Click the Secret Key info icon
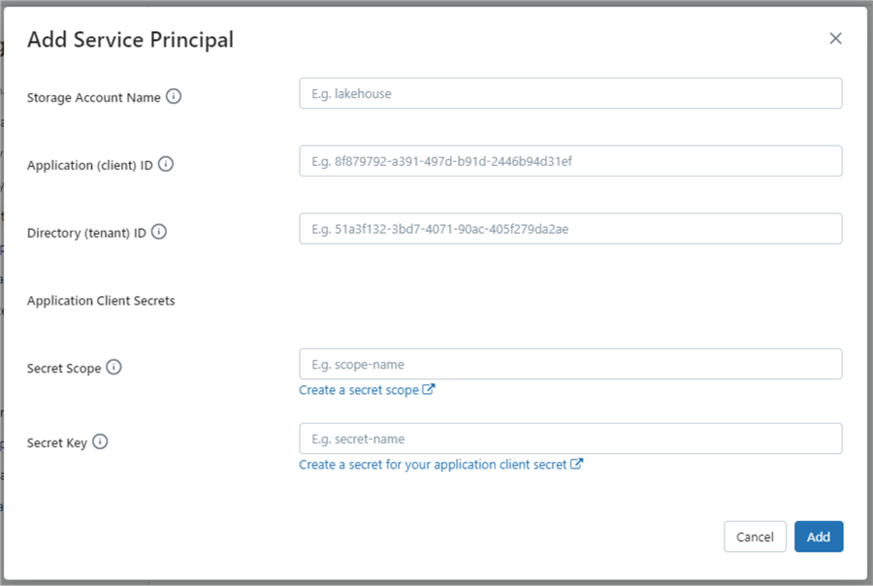This screenshot has height=586, width=873. tap(100, 441)
